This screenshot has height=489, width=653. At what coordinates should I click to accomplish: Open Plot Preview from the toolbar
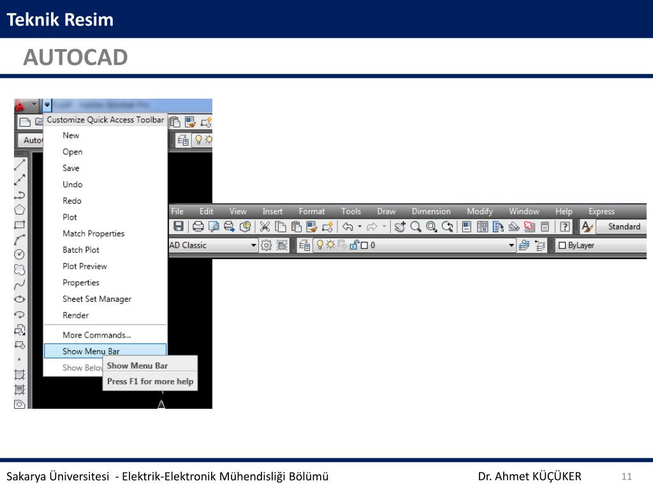(214, 226)
